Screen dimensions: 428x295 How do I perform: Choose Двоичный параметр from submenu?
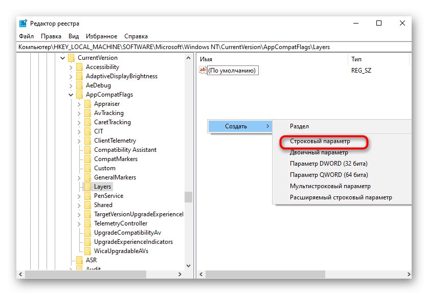319,152
